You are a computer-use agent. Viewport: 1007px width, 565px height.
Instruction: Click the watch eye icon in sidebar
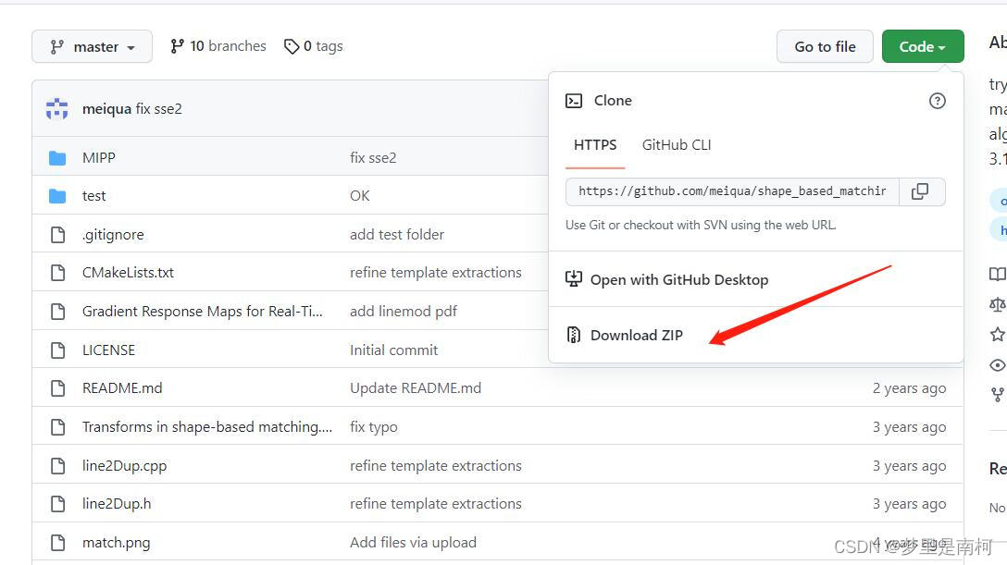pyautogui.click(x=997, y=363)
